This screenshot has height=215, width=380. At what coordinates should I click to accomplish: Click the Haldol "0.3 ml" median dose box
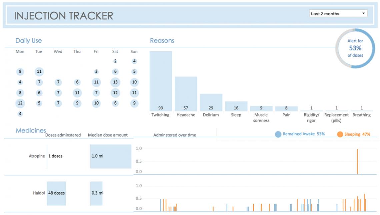point(96,193)
